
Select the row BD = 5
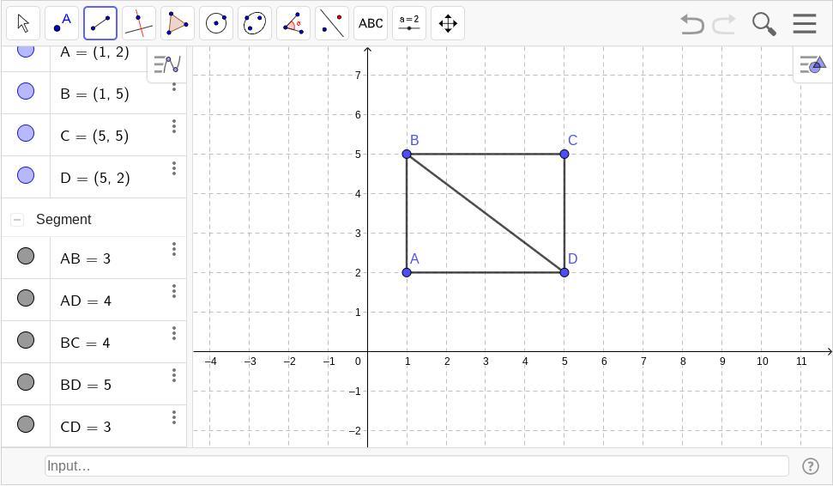(94, 384)
